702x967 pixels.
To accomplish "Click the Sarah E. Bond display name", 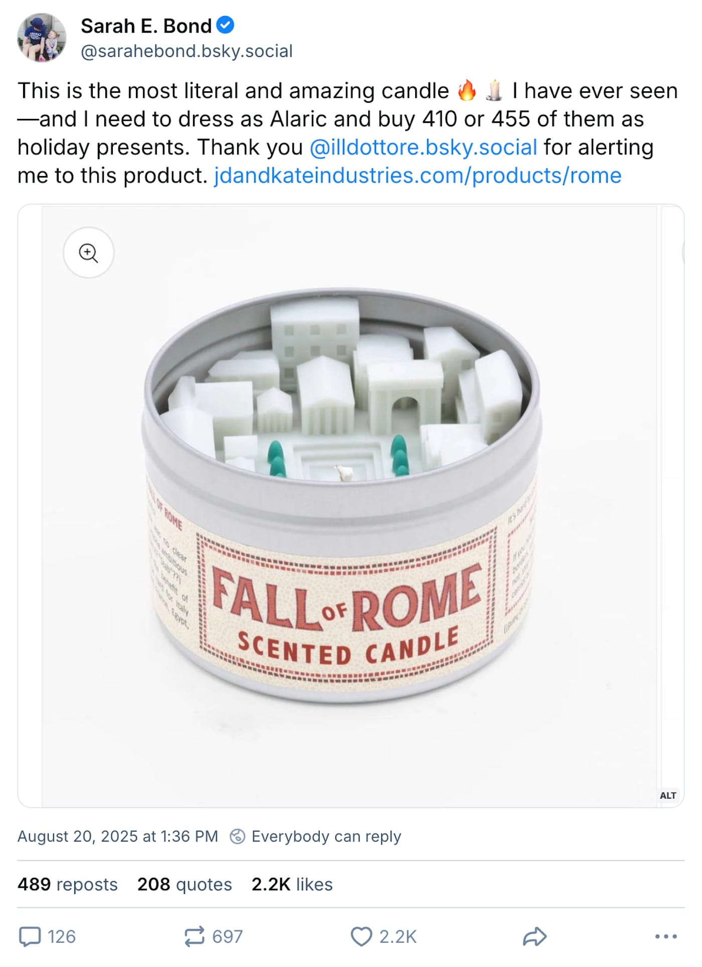I will [x=146, y=26].
